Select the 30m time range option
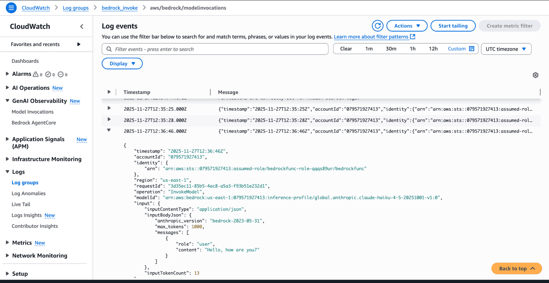This screenshot has height=283, width=549. 391,49
